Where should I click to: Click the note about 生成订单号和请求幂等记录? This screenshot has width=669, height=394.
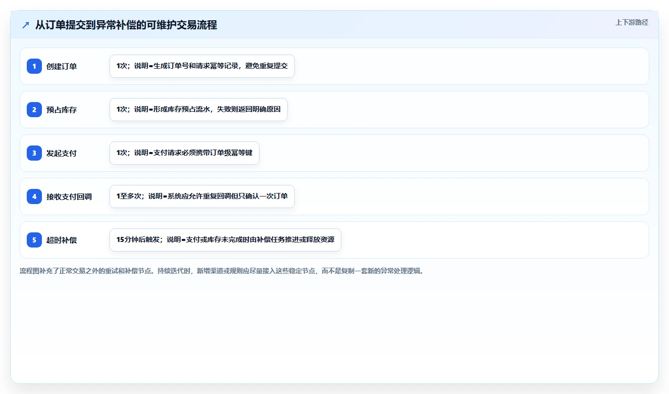pyautogui.click(x=202, y=66)
